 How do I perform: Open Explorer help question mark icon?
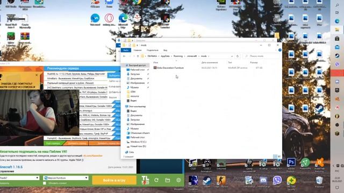pos(279,50)
